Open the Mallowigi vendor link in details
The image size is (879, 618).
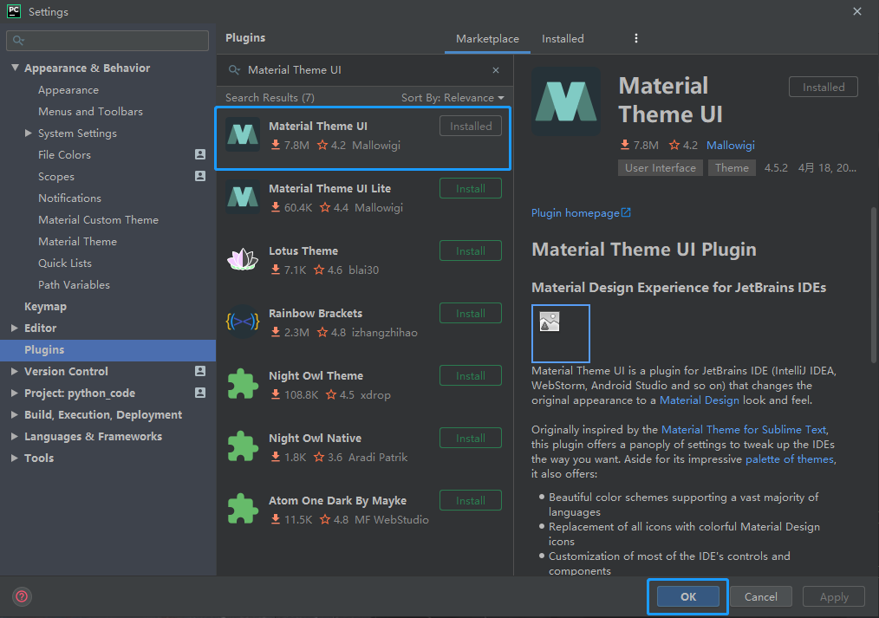[x=731, y=145]
